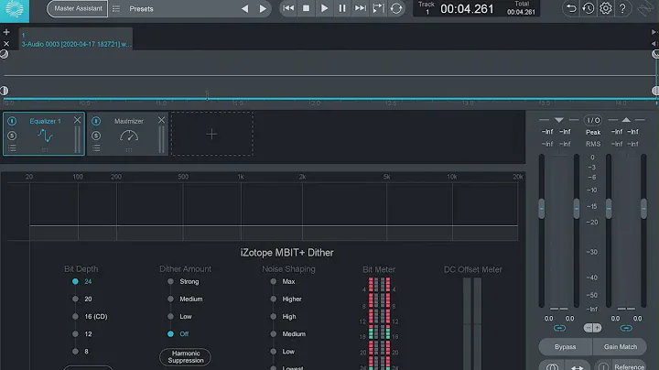Solo the Equalizer 1 module
Viewport: 659px width, 370px height.
click(x=12, y=136)
